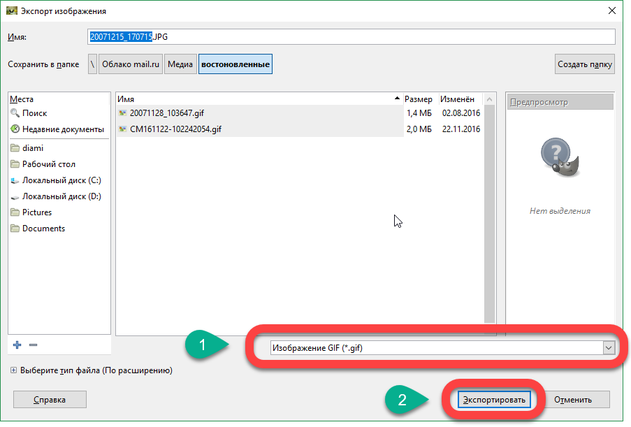This screenshot has width=631, height=427.
Task: Open Недавние документы from the places list
Action: pos(62,129)
